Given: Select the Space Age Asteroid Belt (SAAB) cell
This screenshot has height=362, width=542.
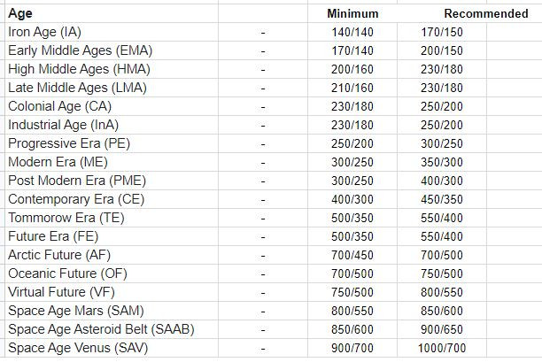Looking at the screenshot, I should 112,329.
